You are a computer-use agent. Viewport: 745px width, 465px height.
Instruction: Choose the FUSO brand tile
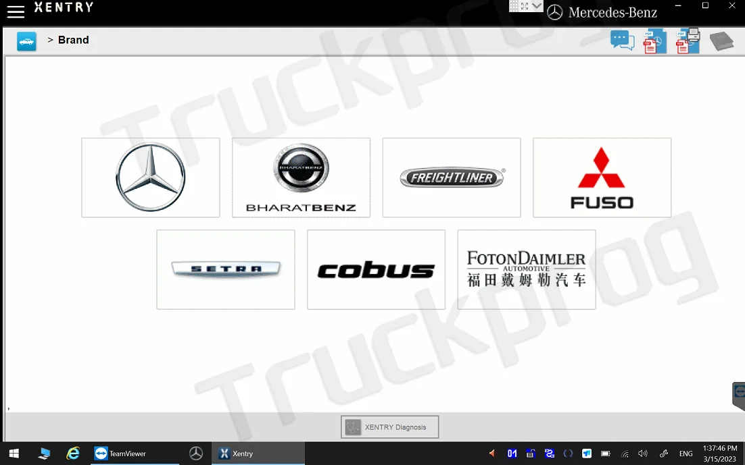pyautogui.click(x=602, y=177)
